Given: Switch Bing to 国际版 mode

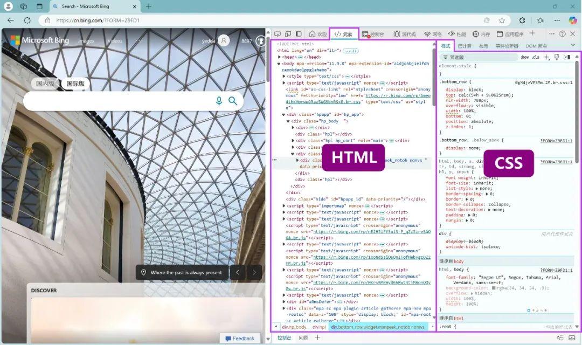Looking at the screenshot, I should 75,84.
